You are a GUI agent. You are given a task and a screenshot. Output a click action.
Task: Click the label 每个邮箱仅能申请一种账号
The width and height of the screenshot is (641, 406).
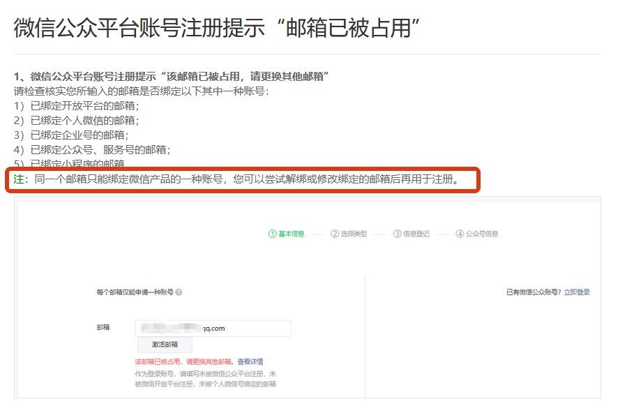[135, 292]
